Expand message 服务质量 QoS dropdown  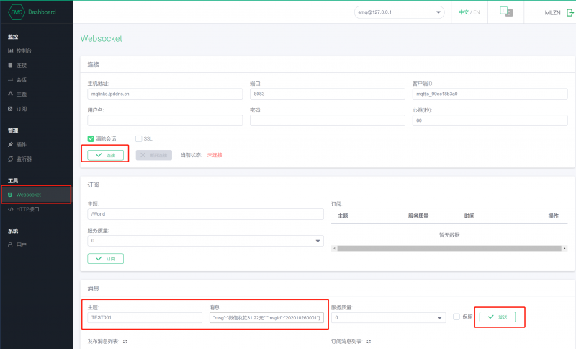tap(388, 317)
